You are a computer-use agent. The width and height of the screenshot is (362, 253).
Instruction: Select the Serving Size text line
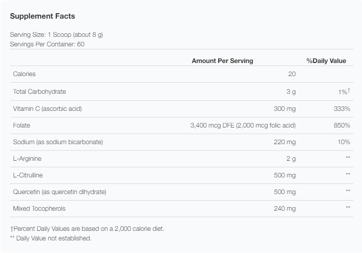pos(56,35)
